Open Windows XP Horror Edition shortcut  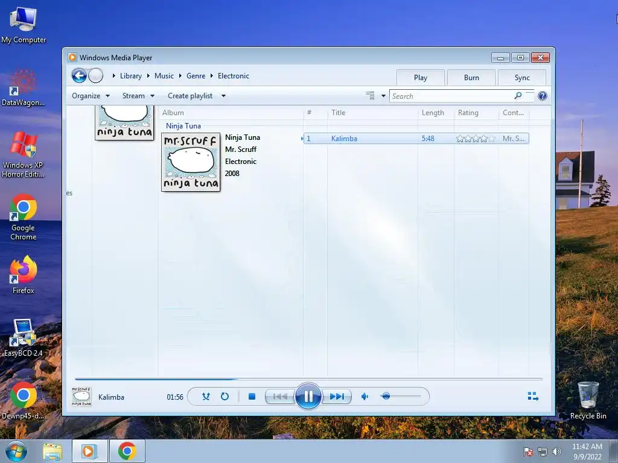pyautogui.click(x=24, y=154)
